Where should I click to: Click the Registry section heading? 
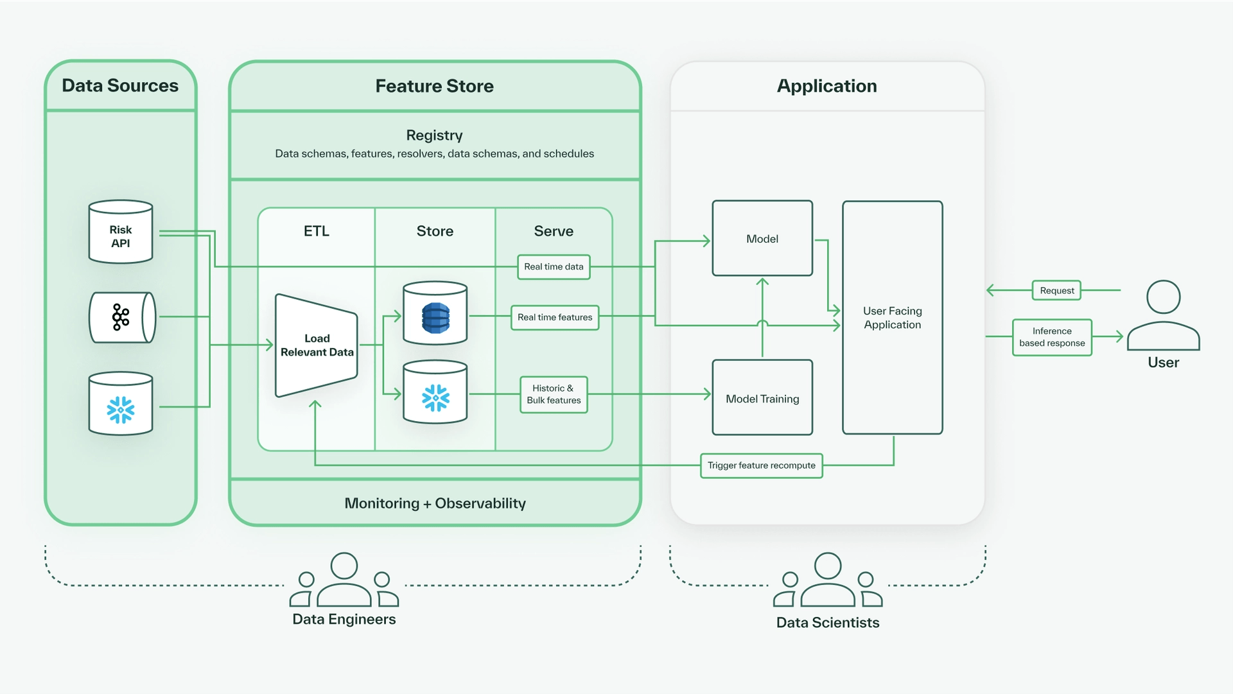[434, 135]
